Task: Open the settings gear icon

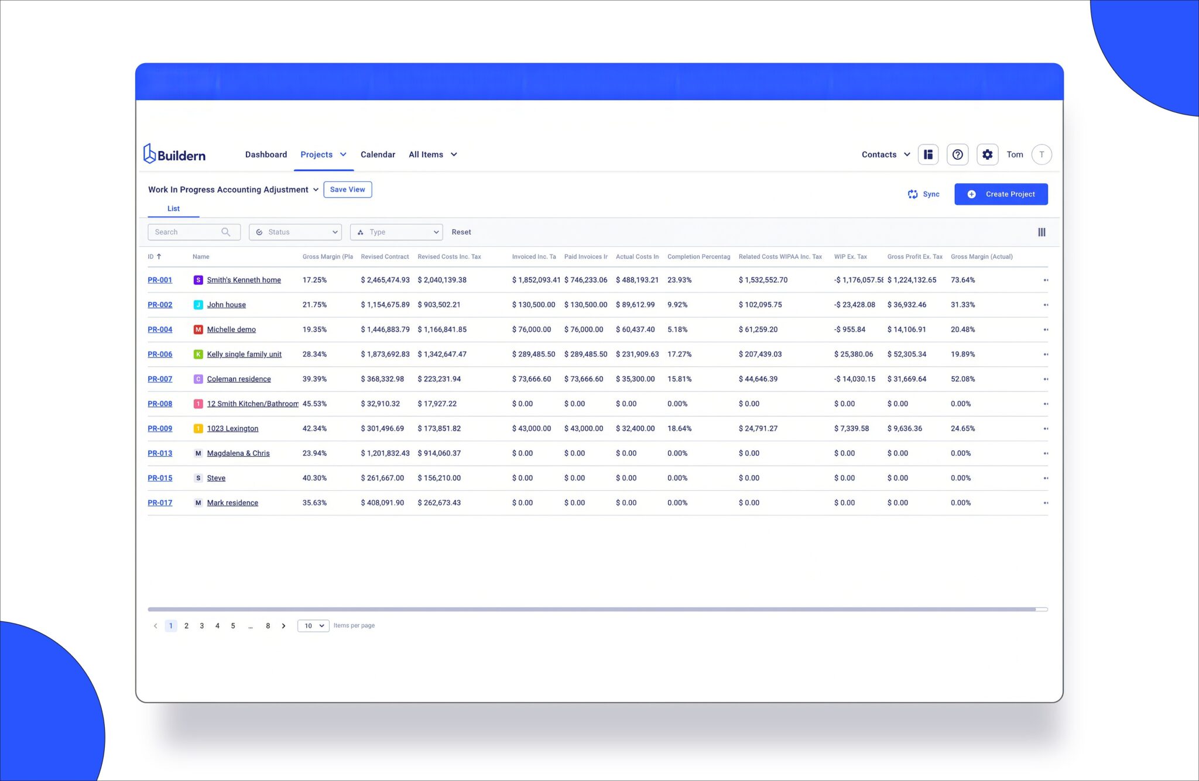Action: (988, 154)
